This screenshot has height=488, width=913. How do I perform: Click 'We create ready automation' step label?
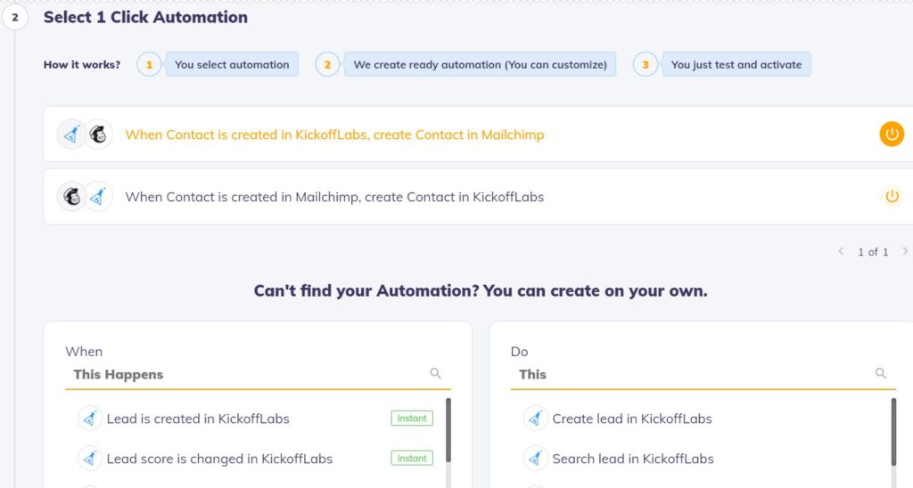tap(480, 65)
